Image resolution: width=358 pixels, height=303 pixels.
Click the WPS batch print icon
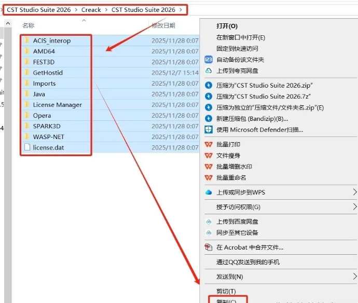point(209,145)
